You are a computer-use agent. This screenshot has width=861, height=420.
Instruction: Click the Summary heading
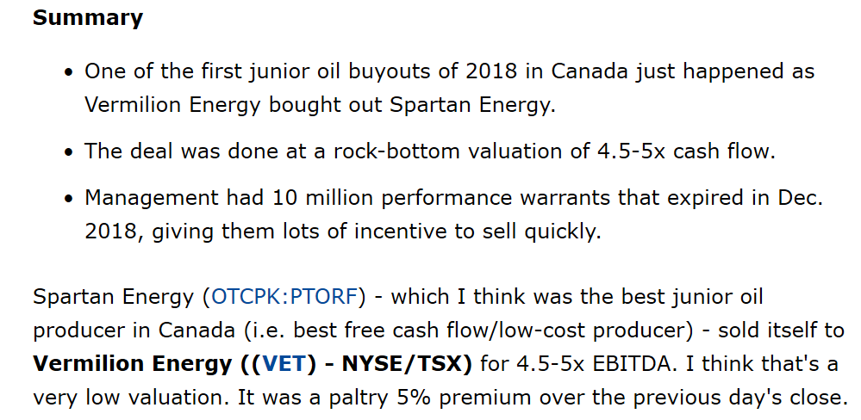point(88,18)
